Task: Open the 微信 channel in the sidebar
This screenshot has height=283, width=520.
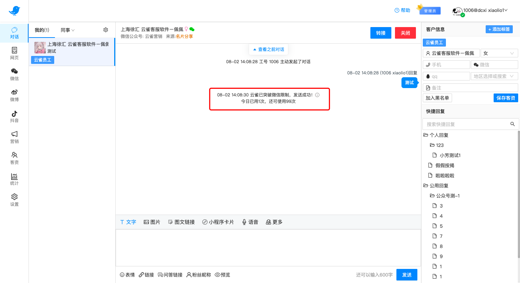Action: 14,74
